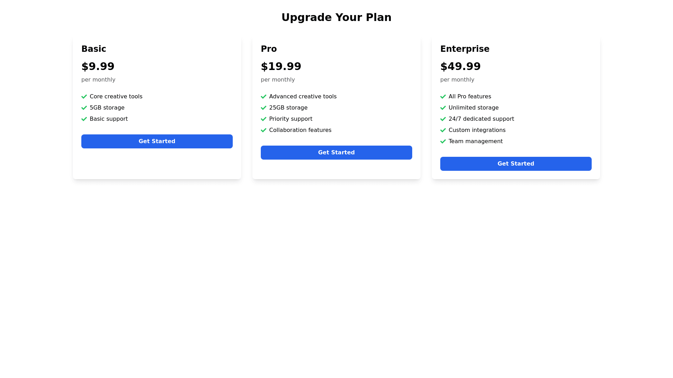Click the $49.99 Enterprise price
The height and width of the screenshot is (378, 673).
coord(461,66)
